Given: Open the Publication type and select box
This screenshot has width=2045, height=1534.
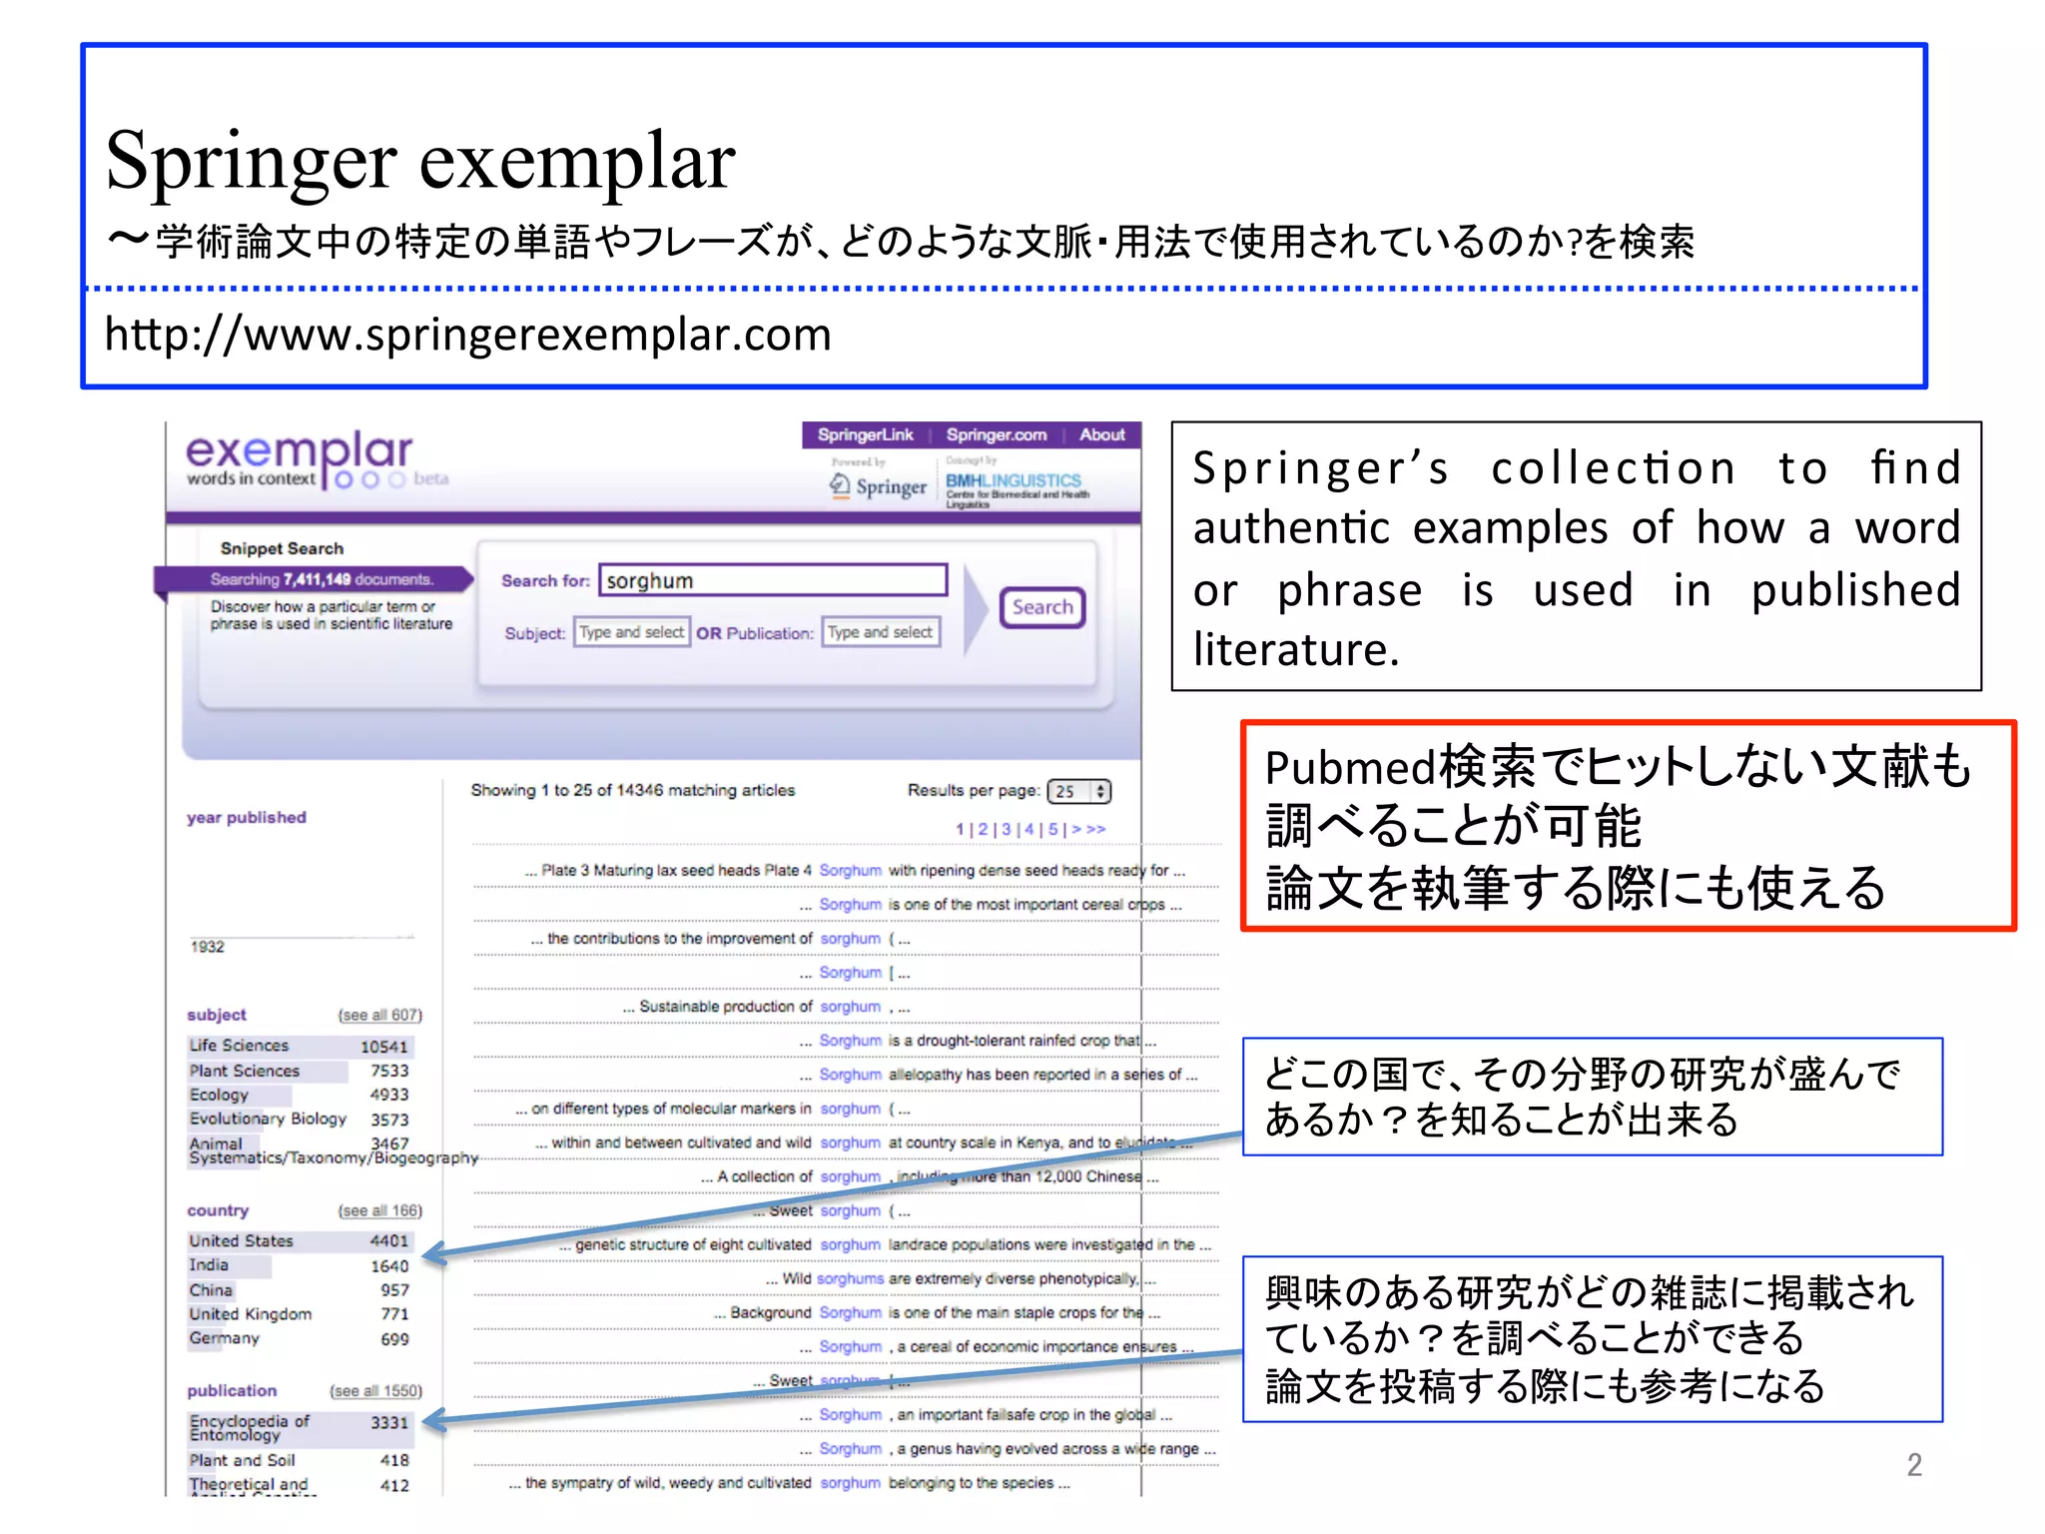Looking at the screenshot, I should [x=880, y=632].
